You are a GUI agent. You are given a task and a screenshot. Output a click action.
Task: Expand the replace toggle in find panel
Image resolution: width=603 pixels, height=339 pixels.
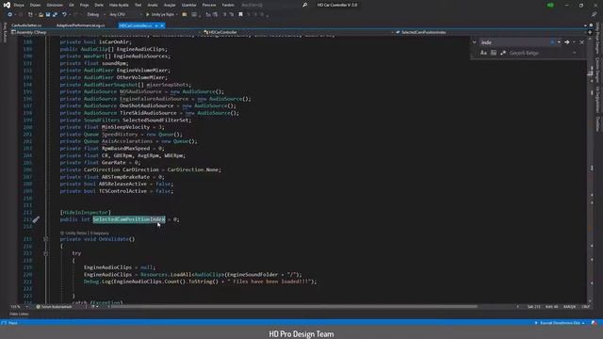click(x=475, y=42)
